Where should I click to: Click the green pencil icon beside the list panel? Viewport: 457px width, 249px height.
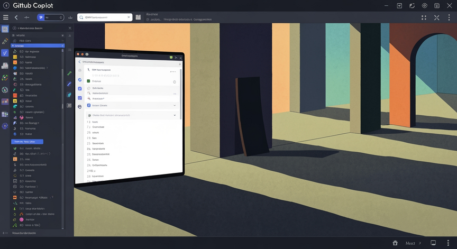click(69, 73)
